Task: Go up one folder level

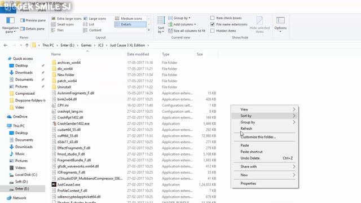Action: 27,45
